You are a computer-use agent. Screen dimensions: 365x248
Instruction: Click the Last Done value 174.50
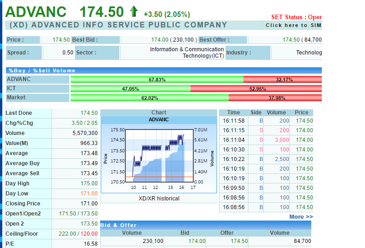[89, 113]
